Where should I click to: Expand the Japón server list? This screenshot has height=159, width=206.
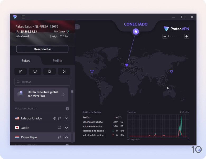pyautogui.click(x=67, y=128)
